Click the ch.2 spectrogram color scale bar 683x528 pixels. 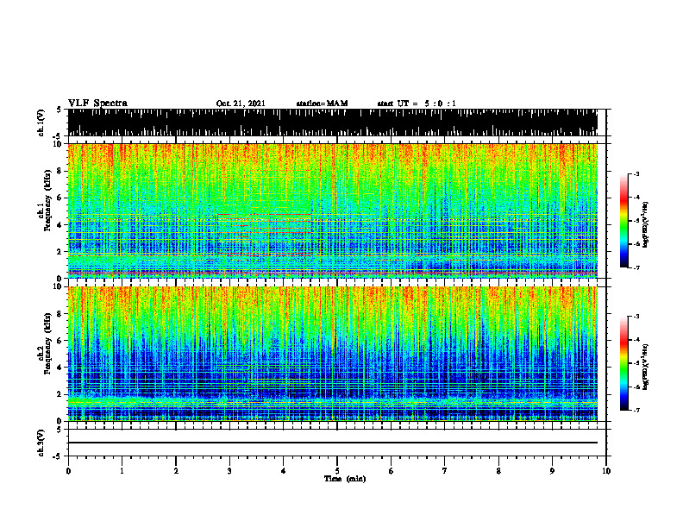623,363
